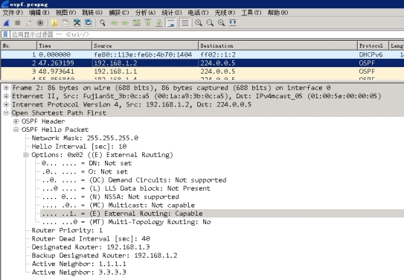The height and width of the screenshot is (280, 404).
Task: Open the 视图(V) menu
Action: [x=65, y=13]
